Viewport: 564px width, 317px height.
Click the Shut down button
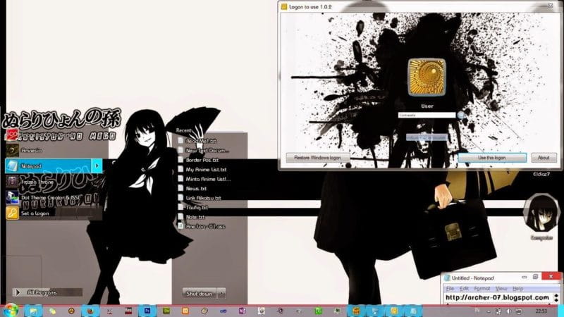tap(198, 293)
